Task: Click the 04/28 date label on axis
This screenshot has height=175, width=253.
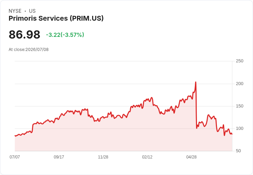Action: pyautogui.click(x=191, y=157)
